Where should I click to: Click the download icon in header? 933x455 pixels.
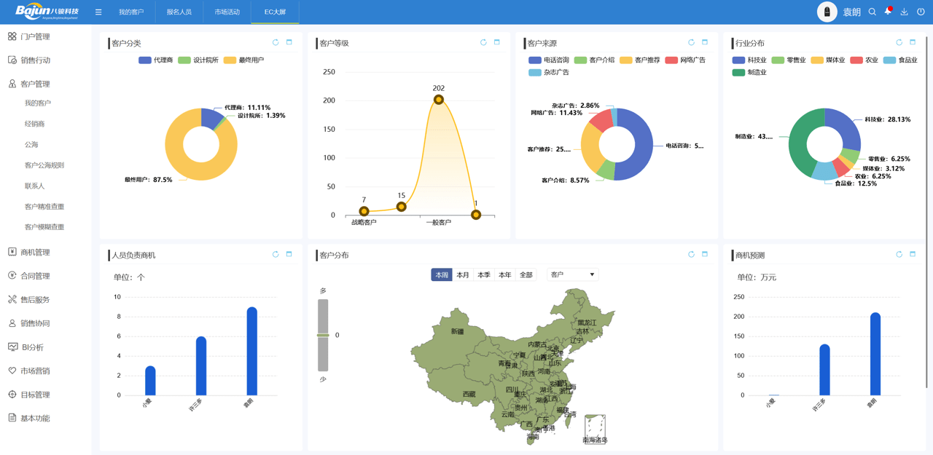coord(904,12)
